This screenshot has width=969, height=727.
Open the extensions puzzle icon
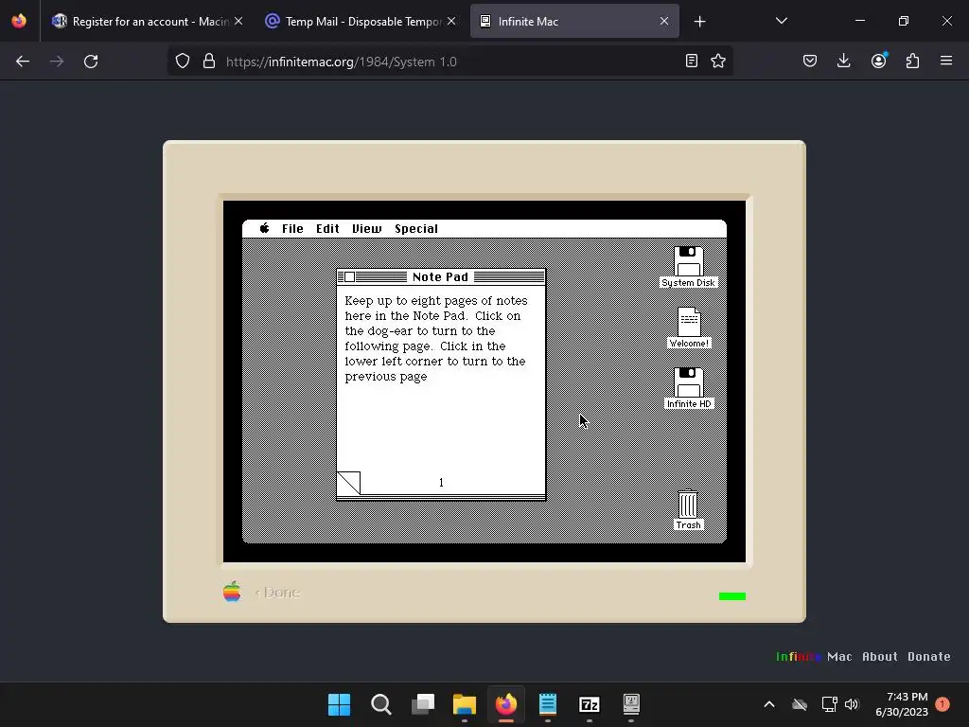coord(912,61)
